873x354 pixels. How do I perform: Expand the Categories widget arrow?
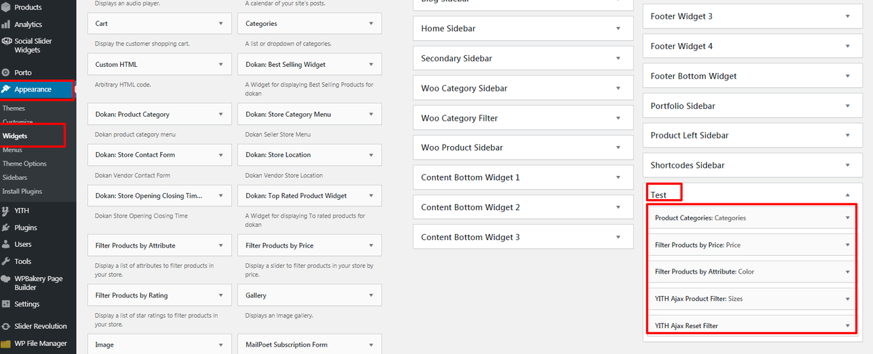point(372,23)
